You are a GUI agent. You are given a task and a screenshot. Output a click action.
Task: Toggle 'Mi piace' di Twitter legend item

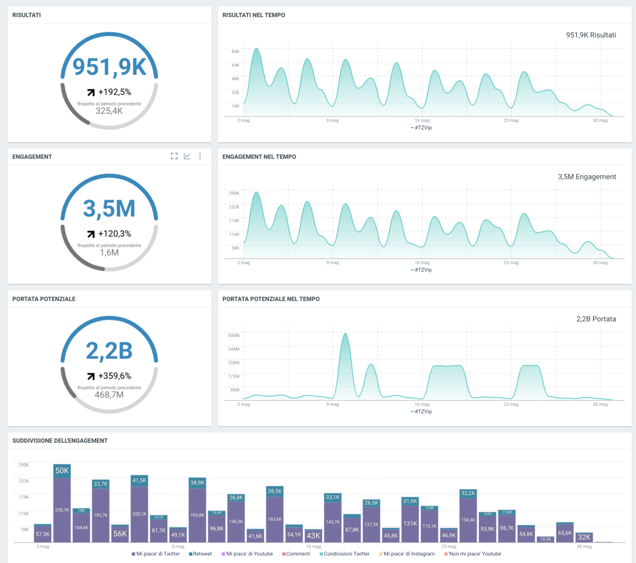tap(156, 554)
